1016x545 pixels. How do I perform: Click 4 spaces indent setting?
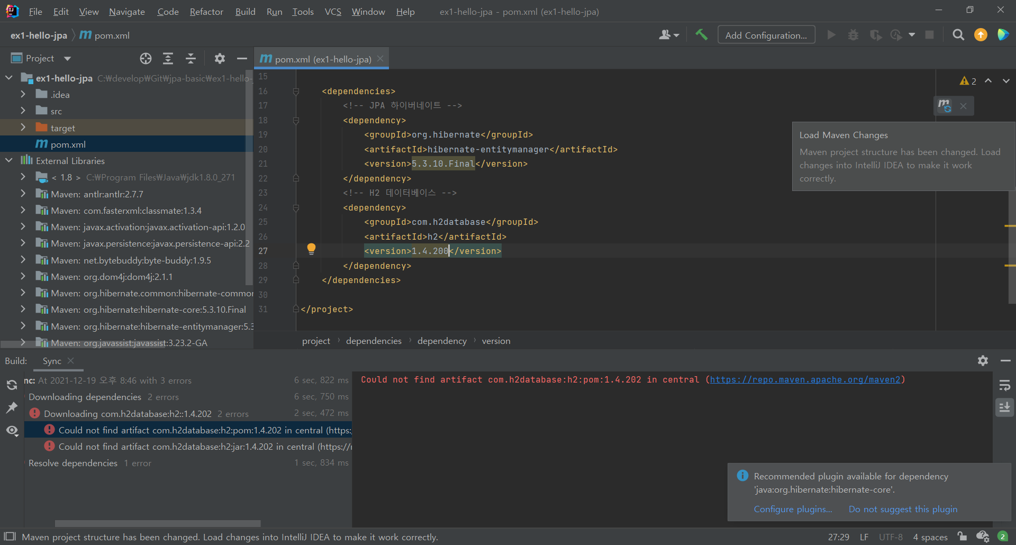click(x=930, y=537)
